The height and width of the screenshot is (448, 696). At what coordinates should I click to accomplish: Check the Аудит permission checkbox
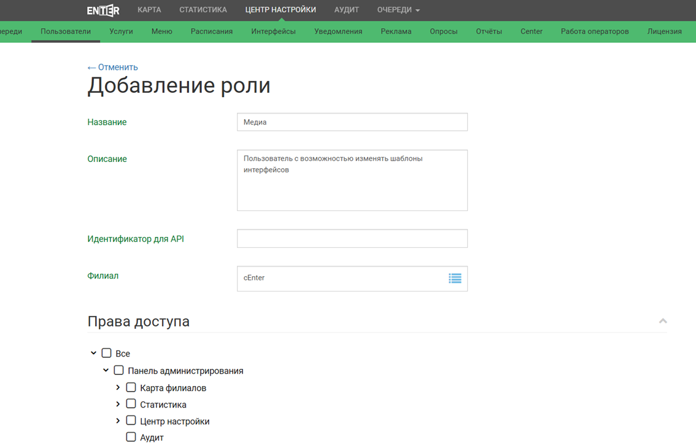click(x=131, y=438)
